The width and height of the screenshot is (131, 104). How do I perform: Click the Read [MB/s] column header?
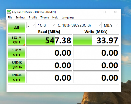(x=49, y=32)
